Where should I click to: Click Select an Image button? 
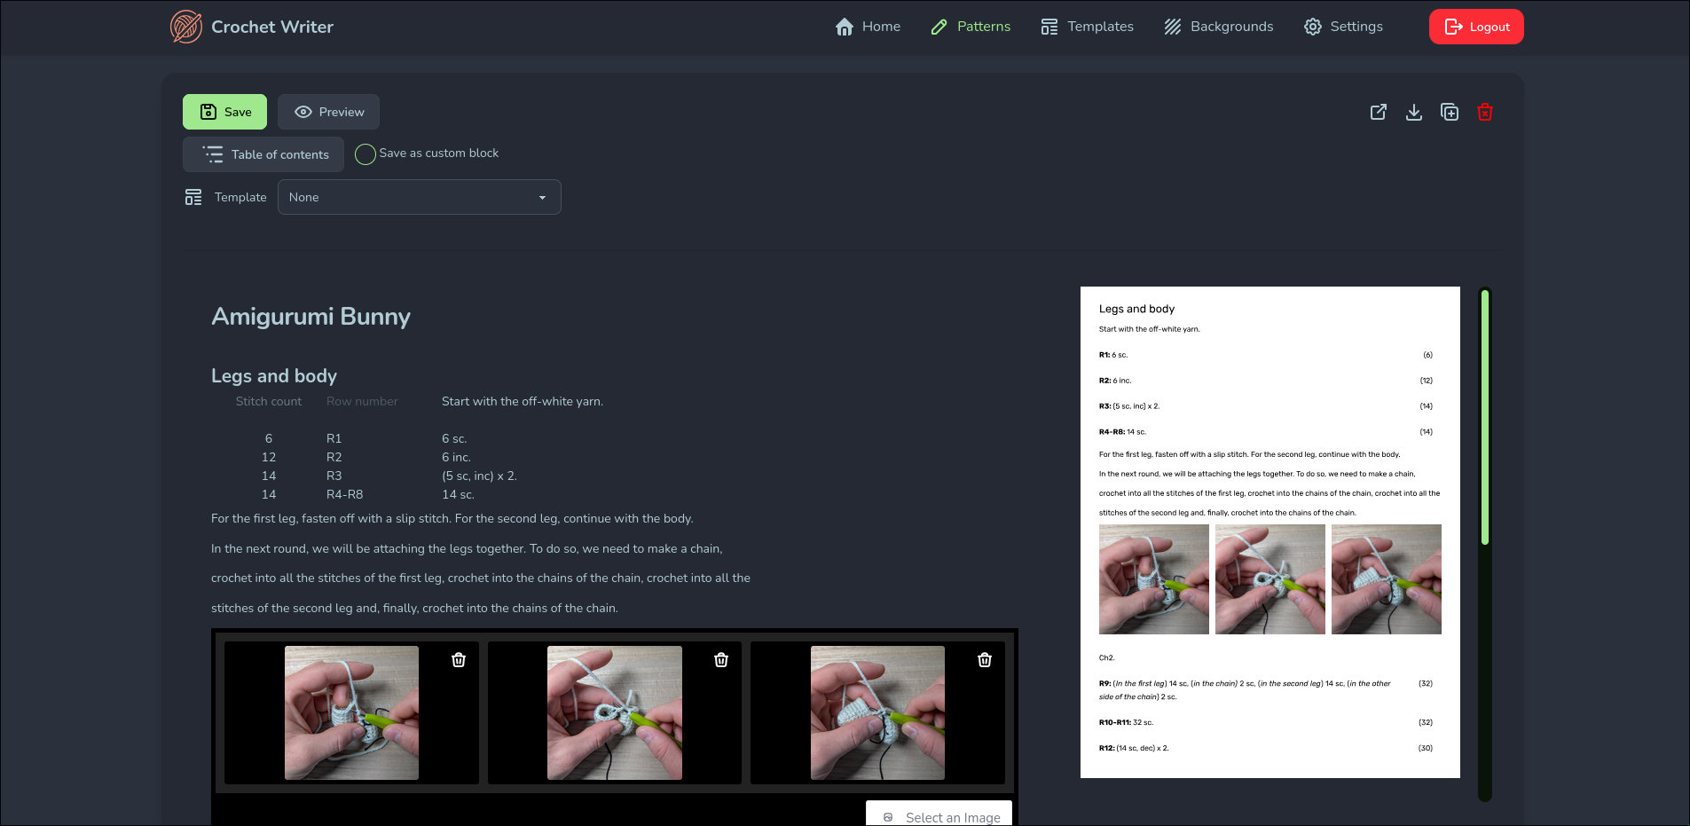pyautogui.click(x=939, y=814)
